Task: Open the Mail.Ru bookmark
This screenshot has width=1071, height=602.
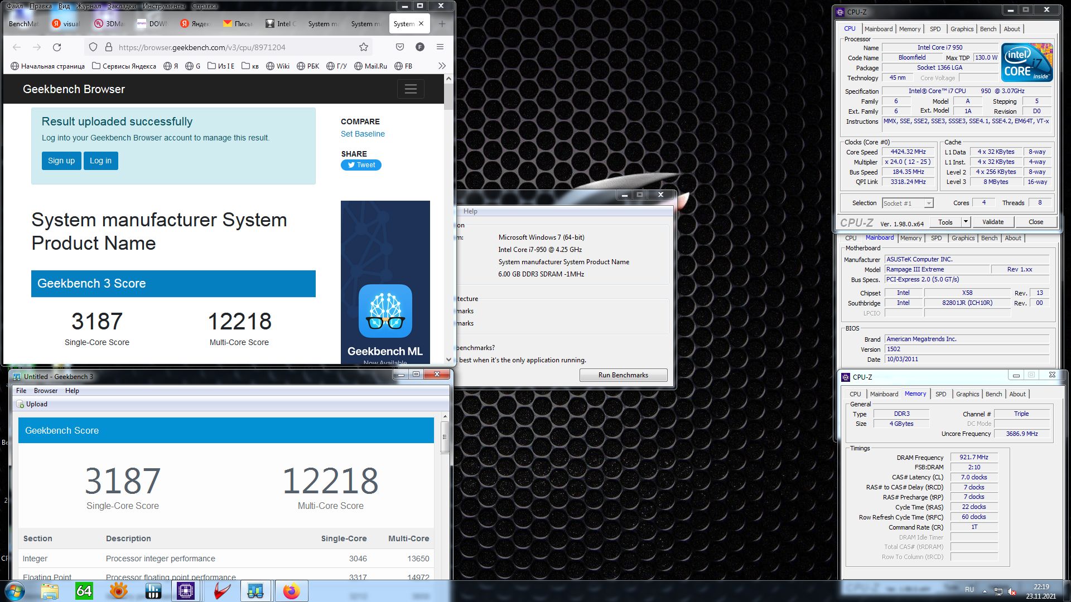Action: coord(370,66)
